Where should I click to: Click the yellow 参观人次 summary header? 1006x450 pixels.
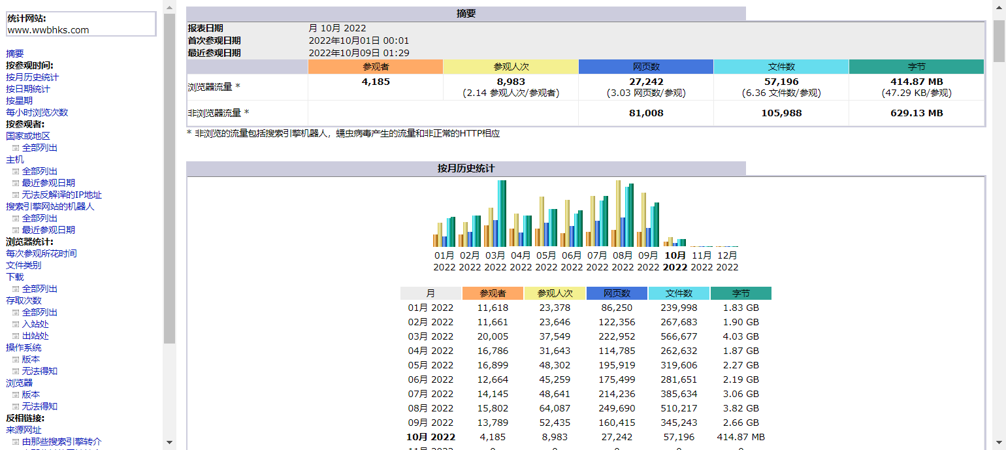pos(511,67)
